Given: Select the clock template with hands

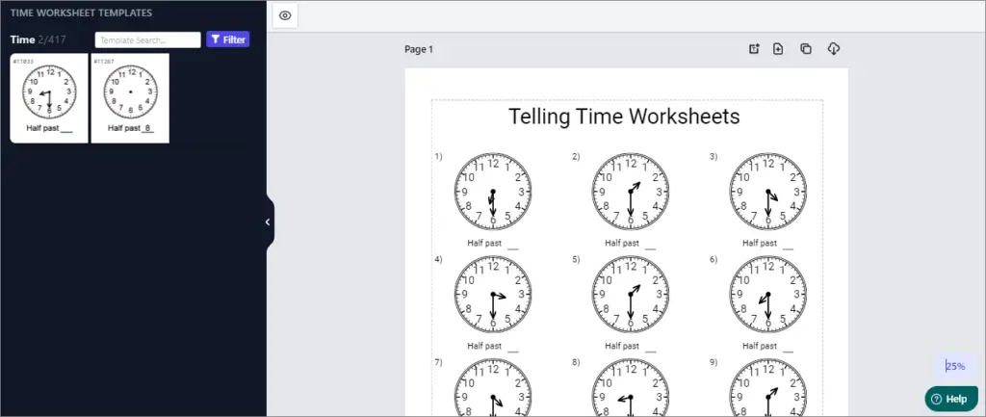Looking at the screenshot, I should pyautogui.click(x=49, y=98).
